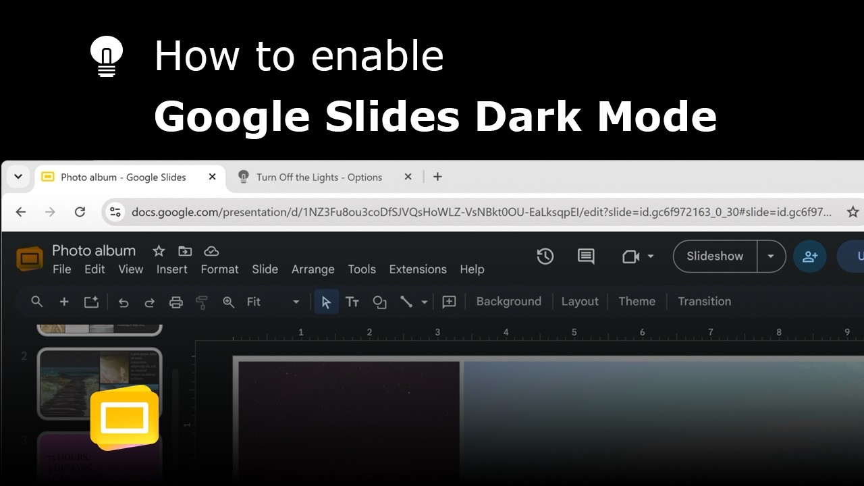Go back using browser back arrow
The height and width of the screenshot is (486, 864).
pyautogui.click(x=21, y=212)
